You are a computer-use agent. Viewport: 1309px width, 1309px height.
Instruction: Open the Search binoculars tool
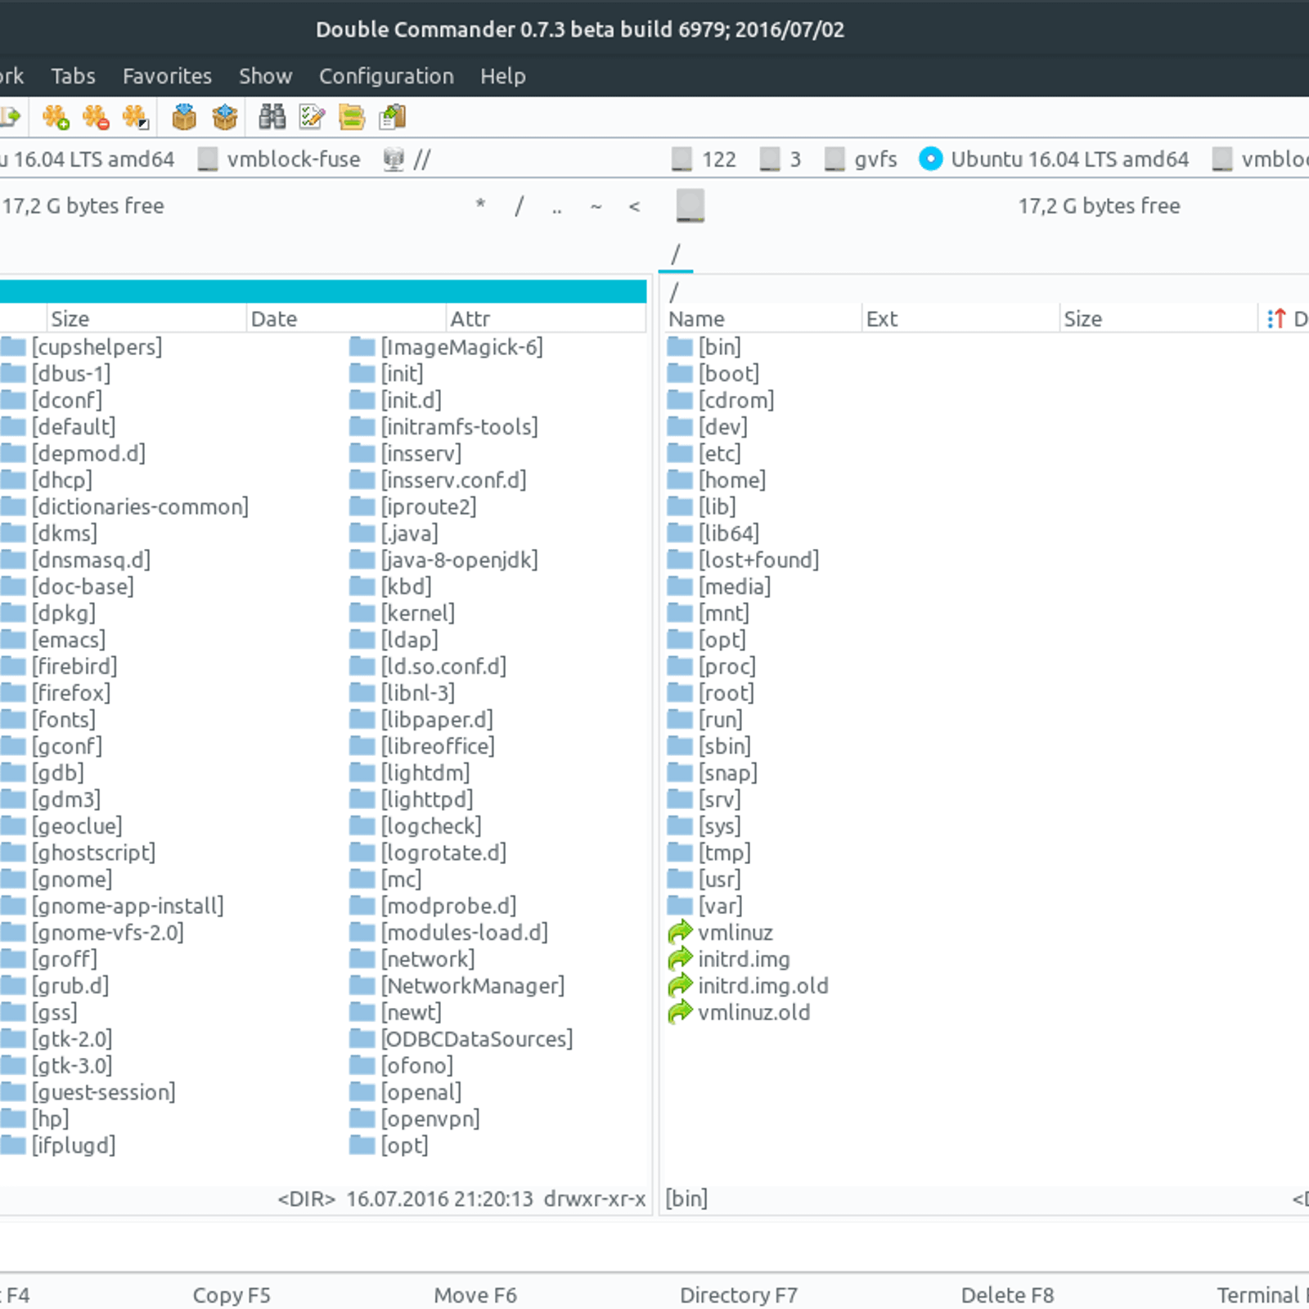272,118
